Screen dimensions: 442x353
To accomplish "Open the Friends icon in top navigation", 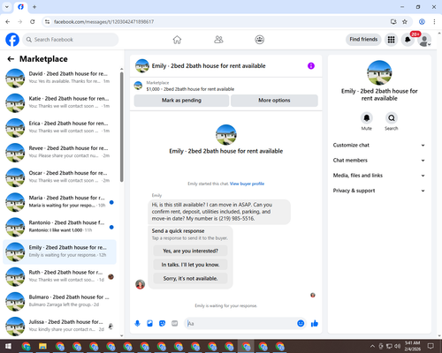I will click(x=218, y=40).
